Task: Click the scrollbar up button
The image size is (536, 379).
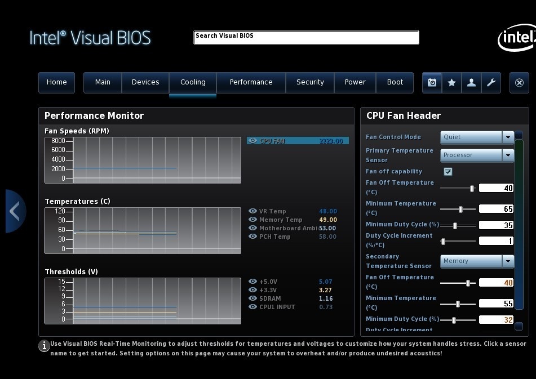Action: click(519, 135)
